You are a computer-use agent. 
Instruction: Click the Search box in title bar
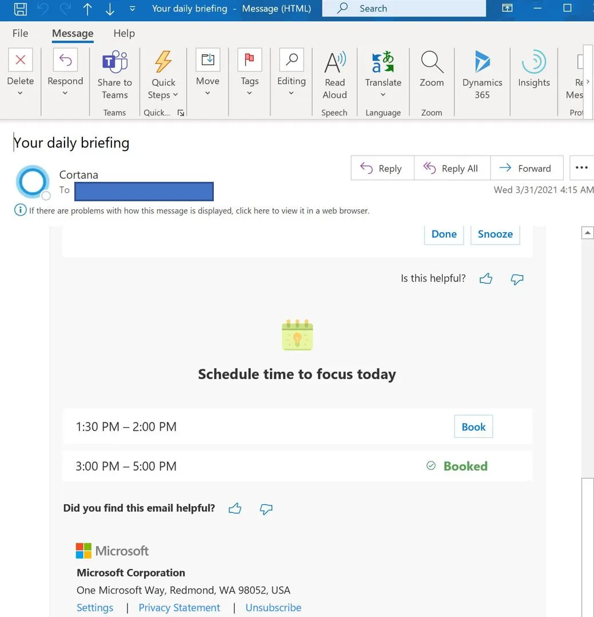tap(404, 8)
